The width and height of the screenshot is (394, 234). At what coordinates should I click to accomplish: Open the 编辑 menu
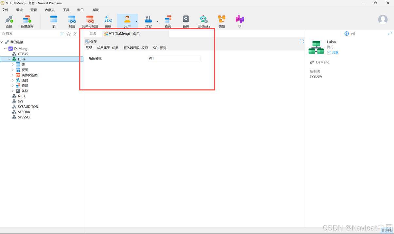click(19, 10)
